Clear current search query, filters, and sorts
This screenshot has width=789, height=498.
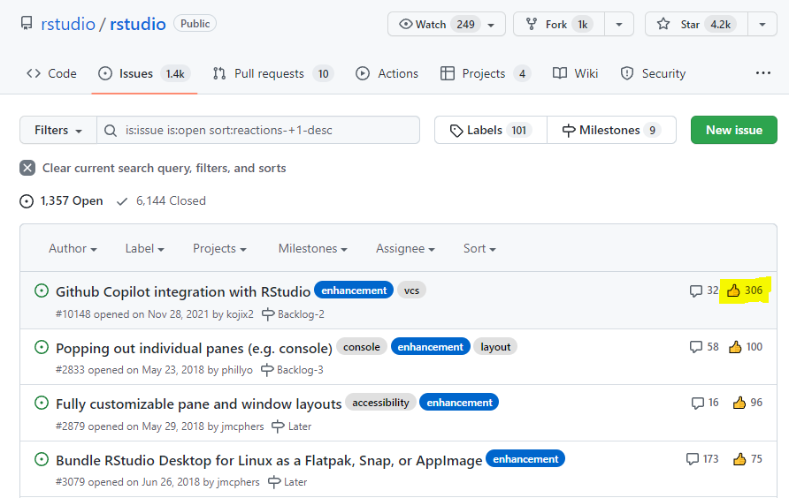click(164, 168)
